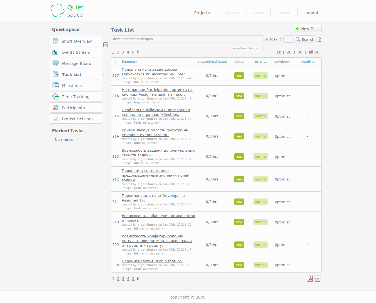The width and height of the screenshot is (376, 303).
Task: Go to next page using bottom arrow
Action: pos(138,278)
